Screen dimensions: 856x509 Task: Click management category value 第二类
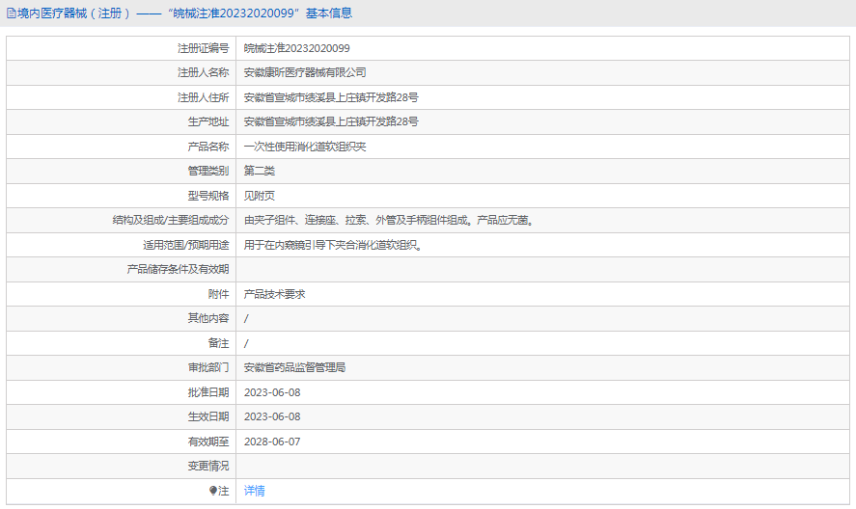point(260,171)
